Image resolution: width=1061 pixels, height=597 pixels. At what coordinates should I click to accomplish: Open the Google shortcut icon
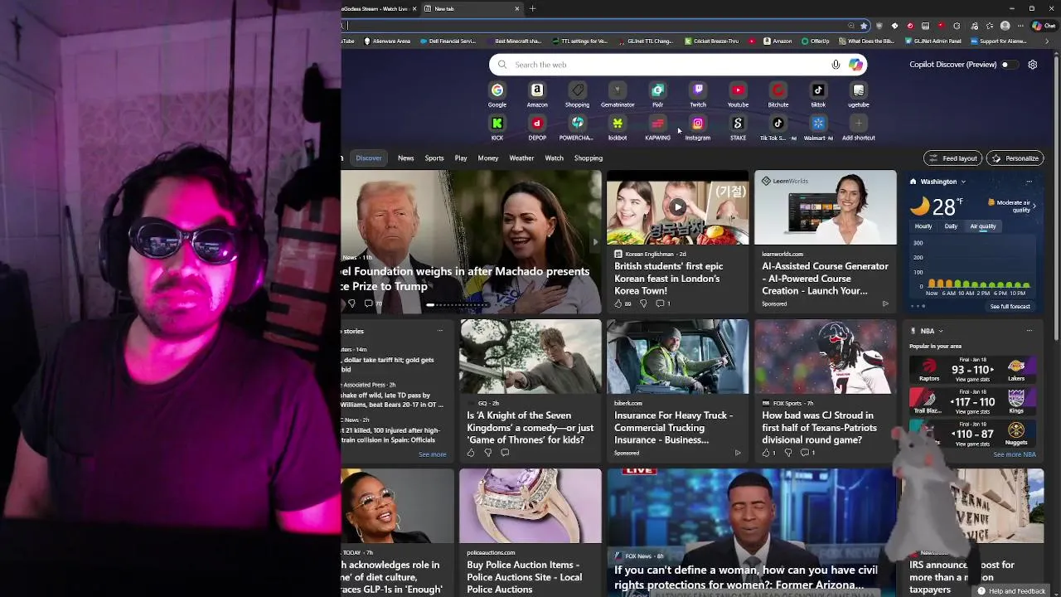497,90
